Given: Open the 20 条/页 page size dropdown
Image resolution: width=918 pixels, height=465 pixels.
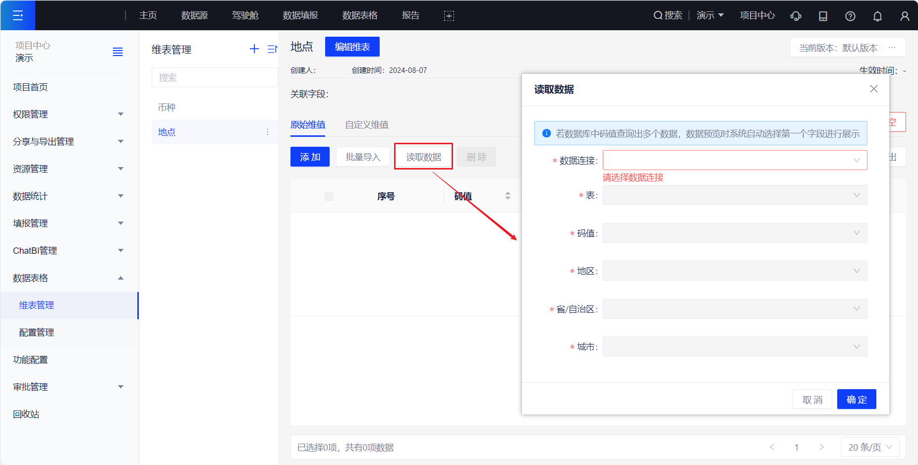Looking at the screenshot, I should click(870, 447).
